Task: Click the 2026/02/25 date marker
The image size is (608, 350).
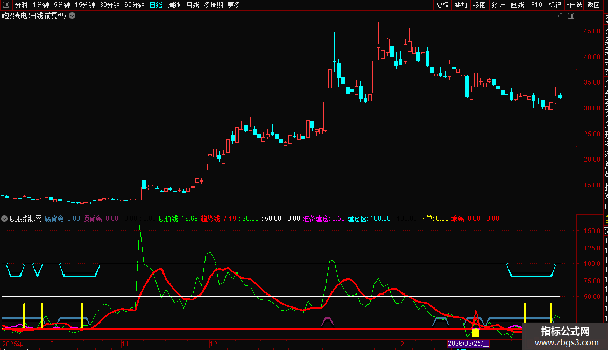Action: (469, 344)
